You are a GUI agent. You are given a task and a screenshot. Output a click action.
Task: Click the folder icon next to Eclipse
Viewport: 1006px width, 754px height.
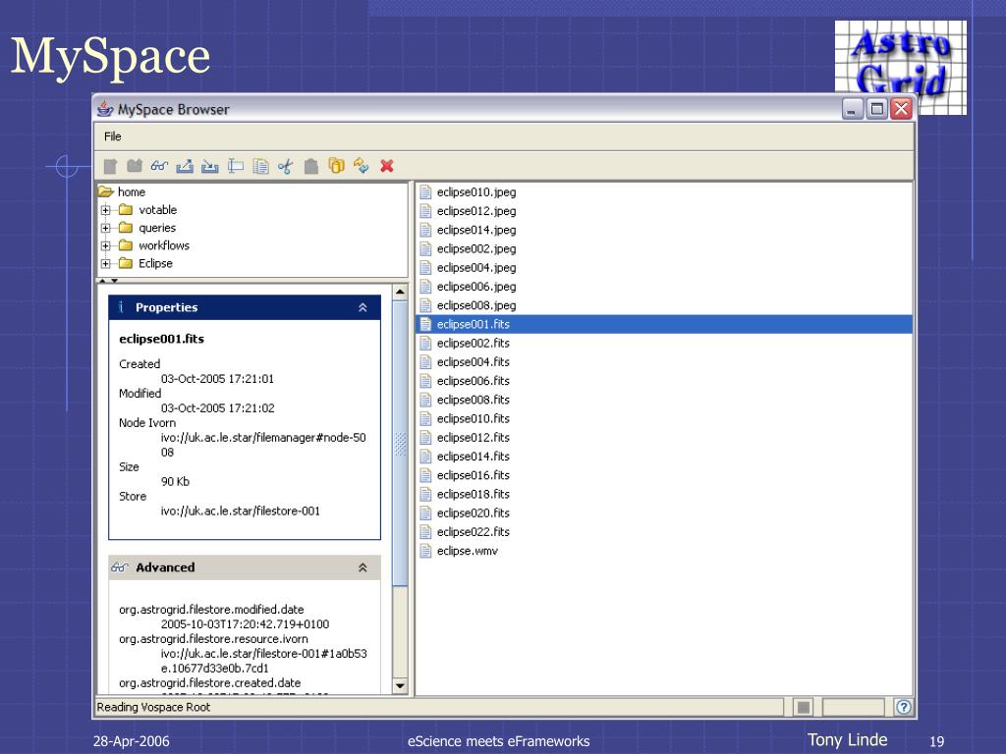click(x=126, y=263)
